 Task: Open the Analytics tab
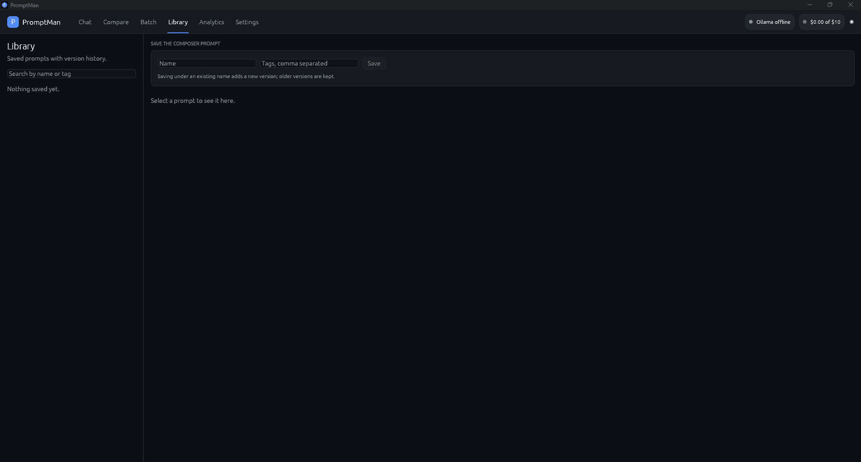[211, 22]
